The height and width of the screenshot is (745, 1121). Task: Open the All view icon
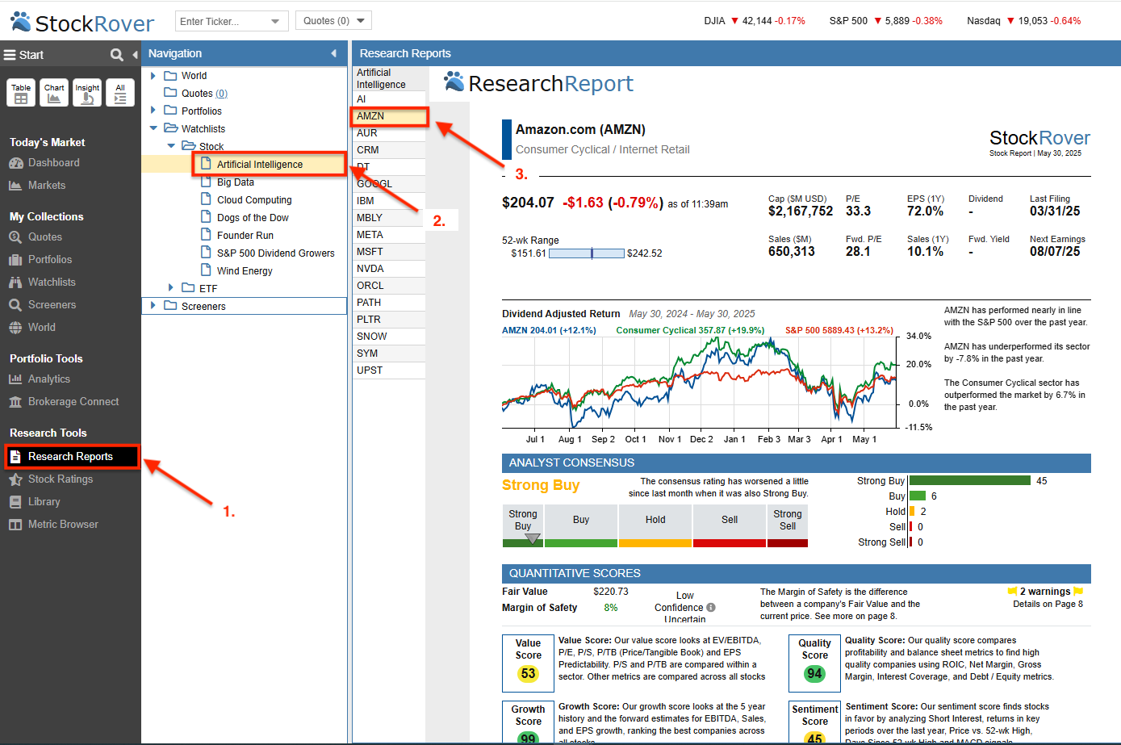pos(120,93)
